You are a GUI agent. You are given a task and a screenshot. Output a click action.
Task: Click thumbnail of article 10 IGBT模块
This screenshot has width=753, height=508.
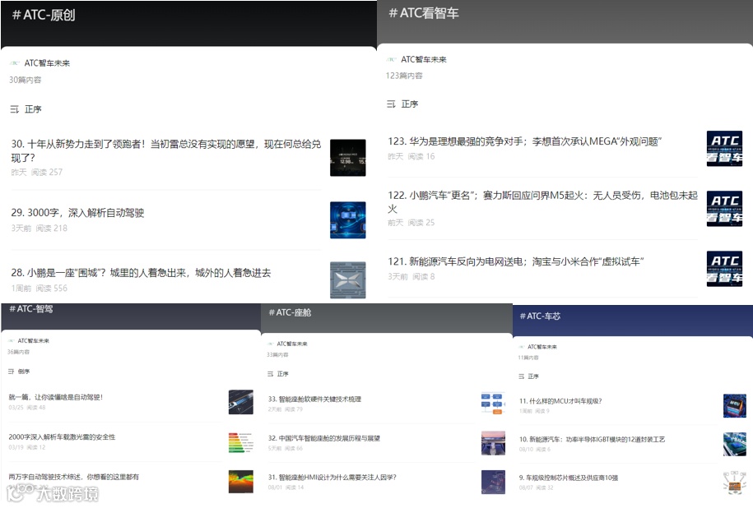[x=735, y=444]
